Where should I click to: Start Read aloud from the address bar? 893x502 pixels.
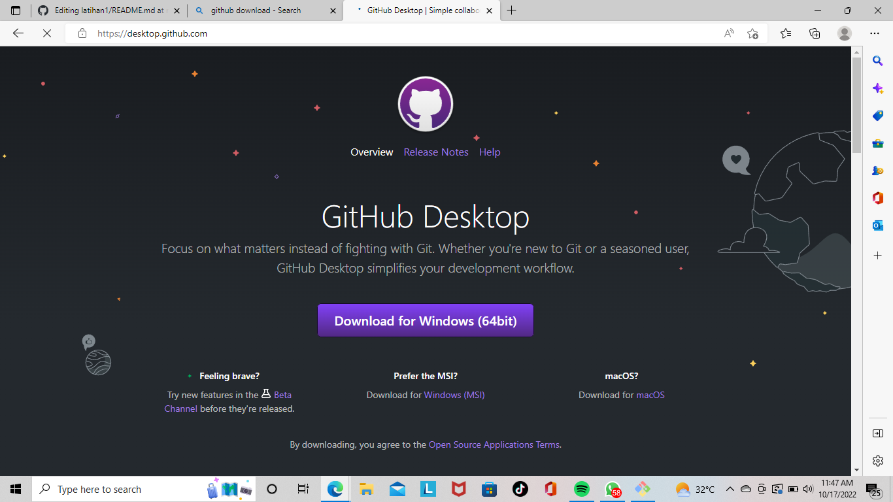tap(728, 33)
